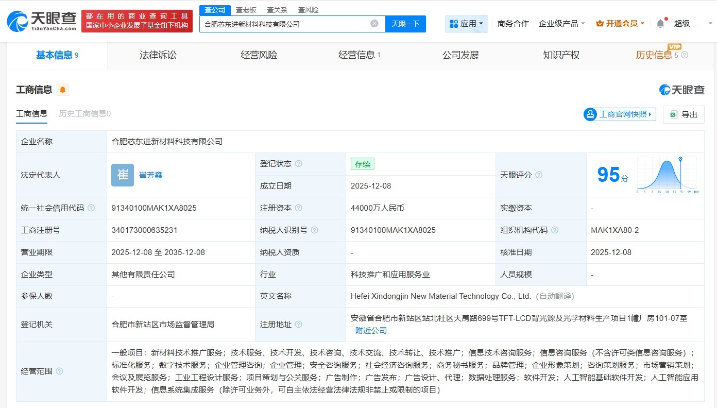The width and height of the screenshot is (717, 408).
Task: Click the 导出 export icon
Action: coord(675,114)
